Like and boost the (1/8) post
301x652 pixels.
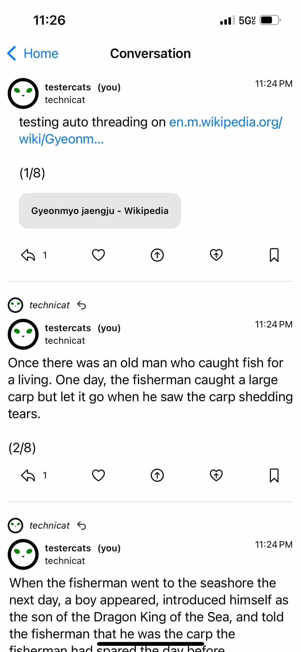pyautogui.click(x=216, y=255)
